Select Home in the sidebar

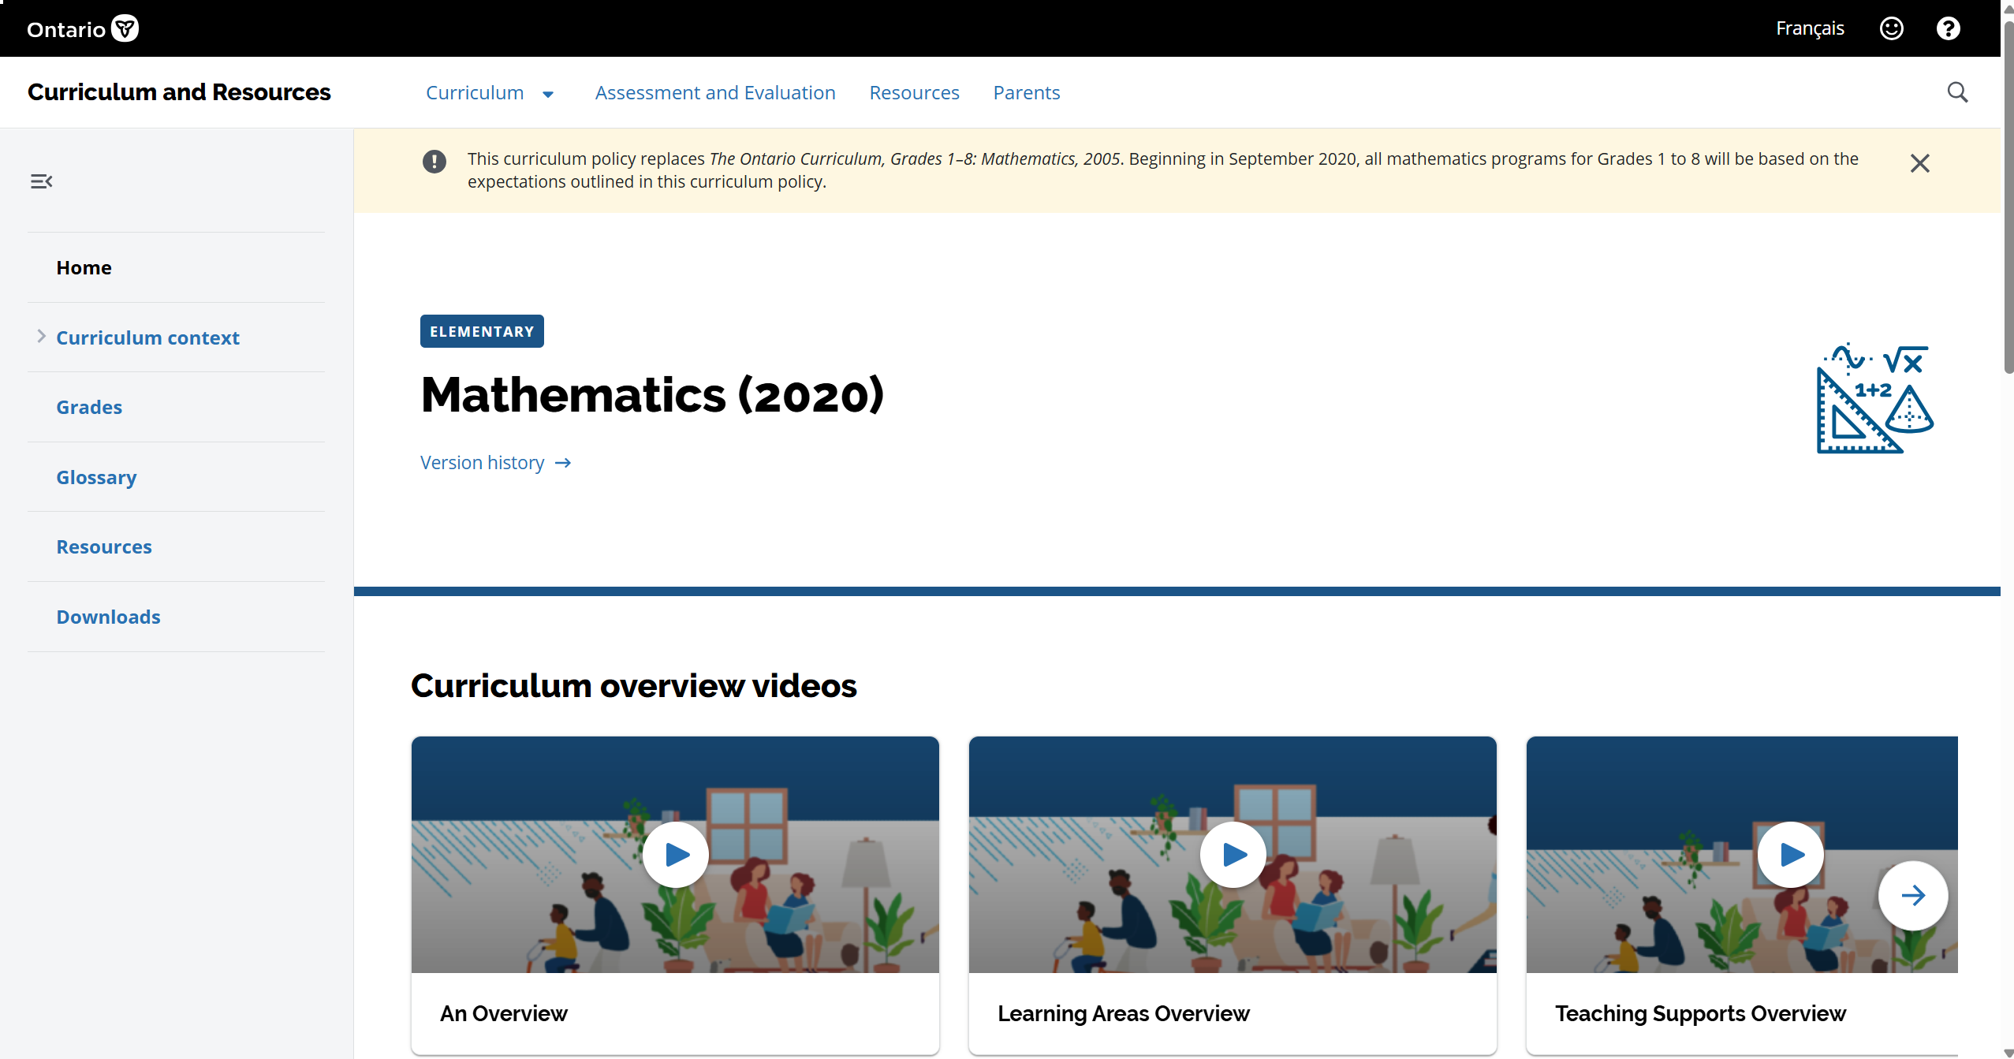pyautogui.click(x=84, y=267)
